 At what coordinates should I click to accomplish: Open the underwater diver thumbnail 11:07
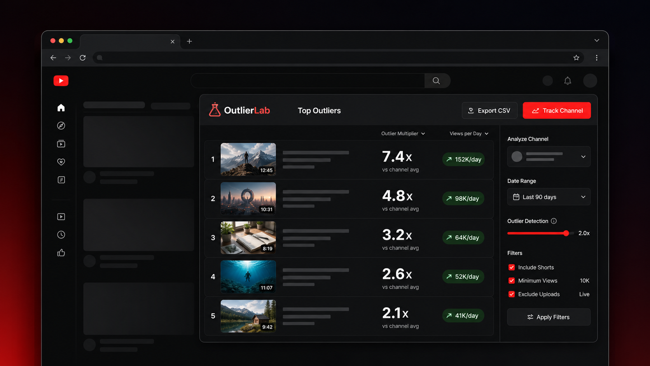tap(248, 277)
